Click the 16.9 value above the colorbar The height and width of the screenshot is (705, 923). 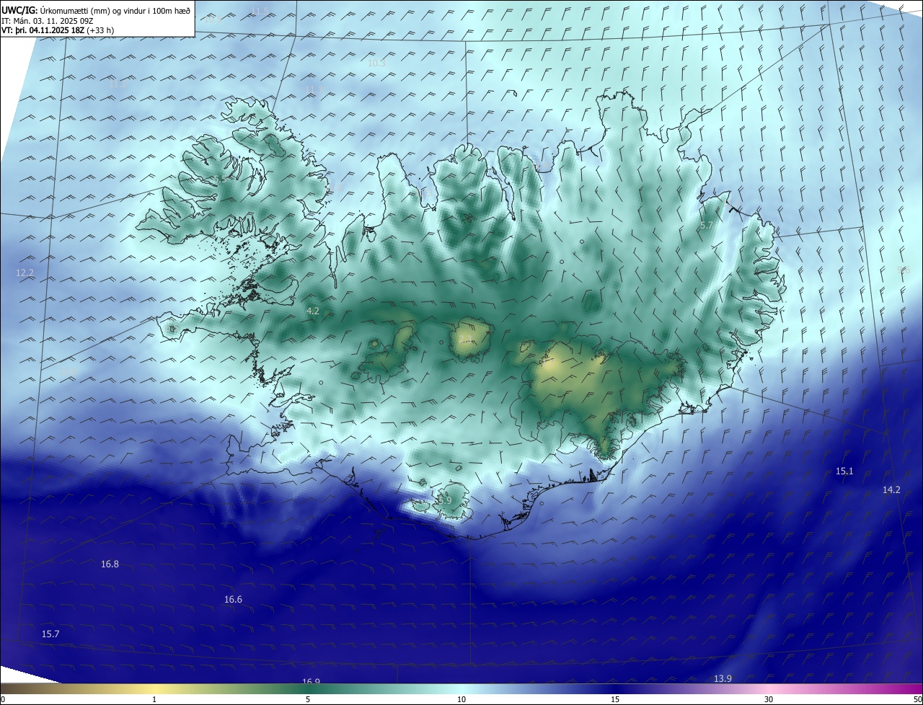click(x=311, y=681)
